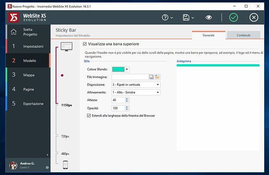269x175 pixels.
Task: Open online image library icon
Action: pos(151,77)
